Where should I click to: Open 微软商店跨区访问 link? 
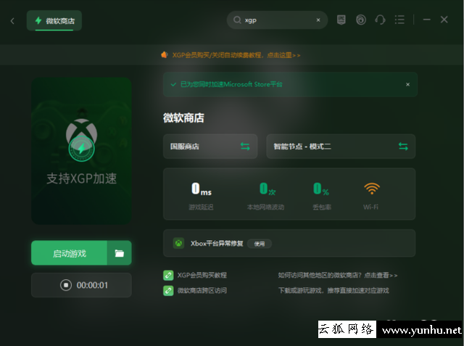[x=202, y=291]
